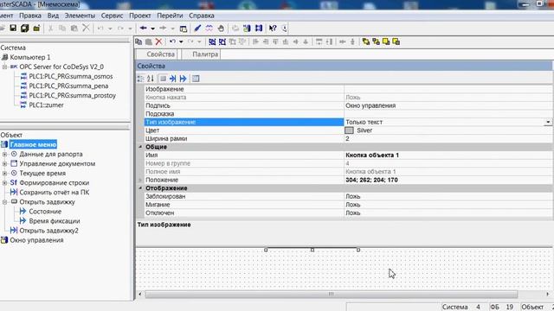This screenshot has height=311, width=554.
Task: Click the Ширина рамки value field
Action: tap(448, 138)
